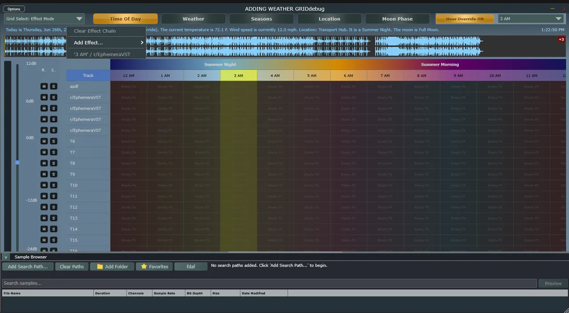Screen dimensions: 569x313
Task: Mute track T8
Action: [44, 163]
